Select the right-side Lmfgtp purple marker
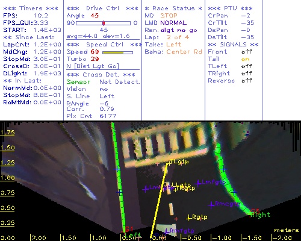Viewport: 301px width, 241px height. click(x=198, y=183)
